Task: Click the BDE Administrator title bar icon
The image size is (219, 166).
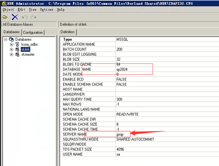Action: [x=3, y=3]
